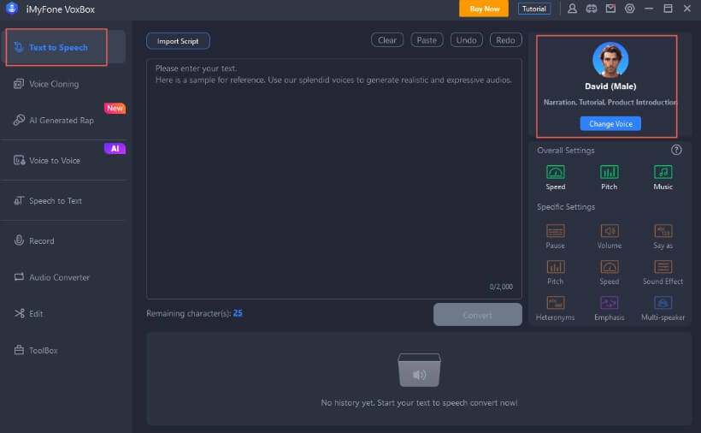Click the iMyFone VoxBox logo icon
701x433 pixels.
click(12, 8)
